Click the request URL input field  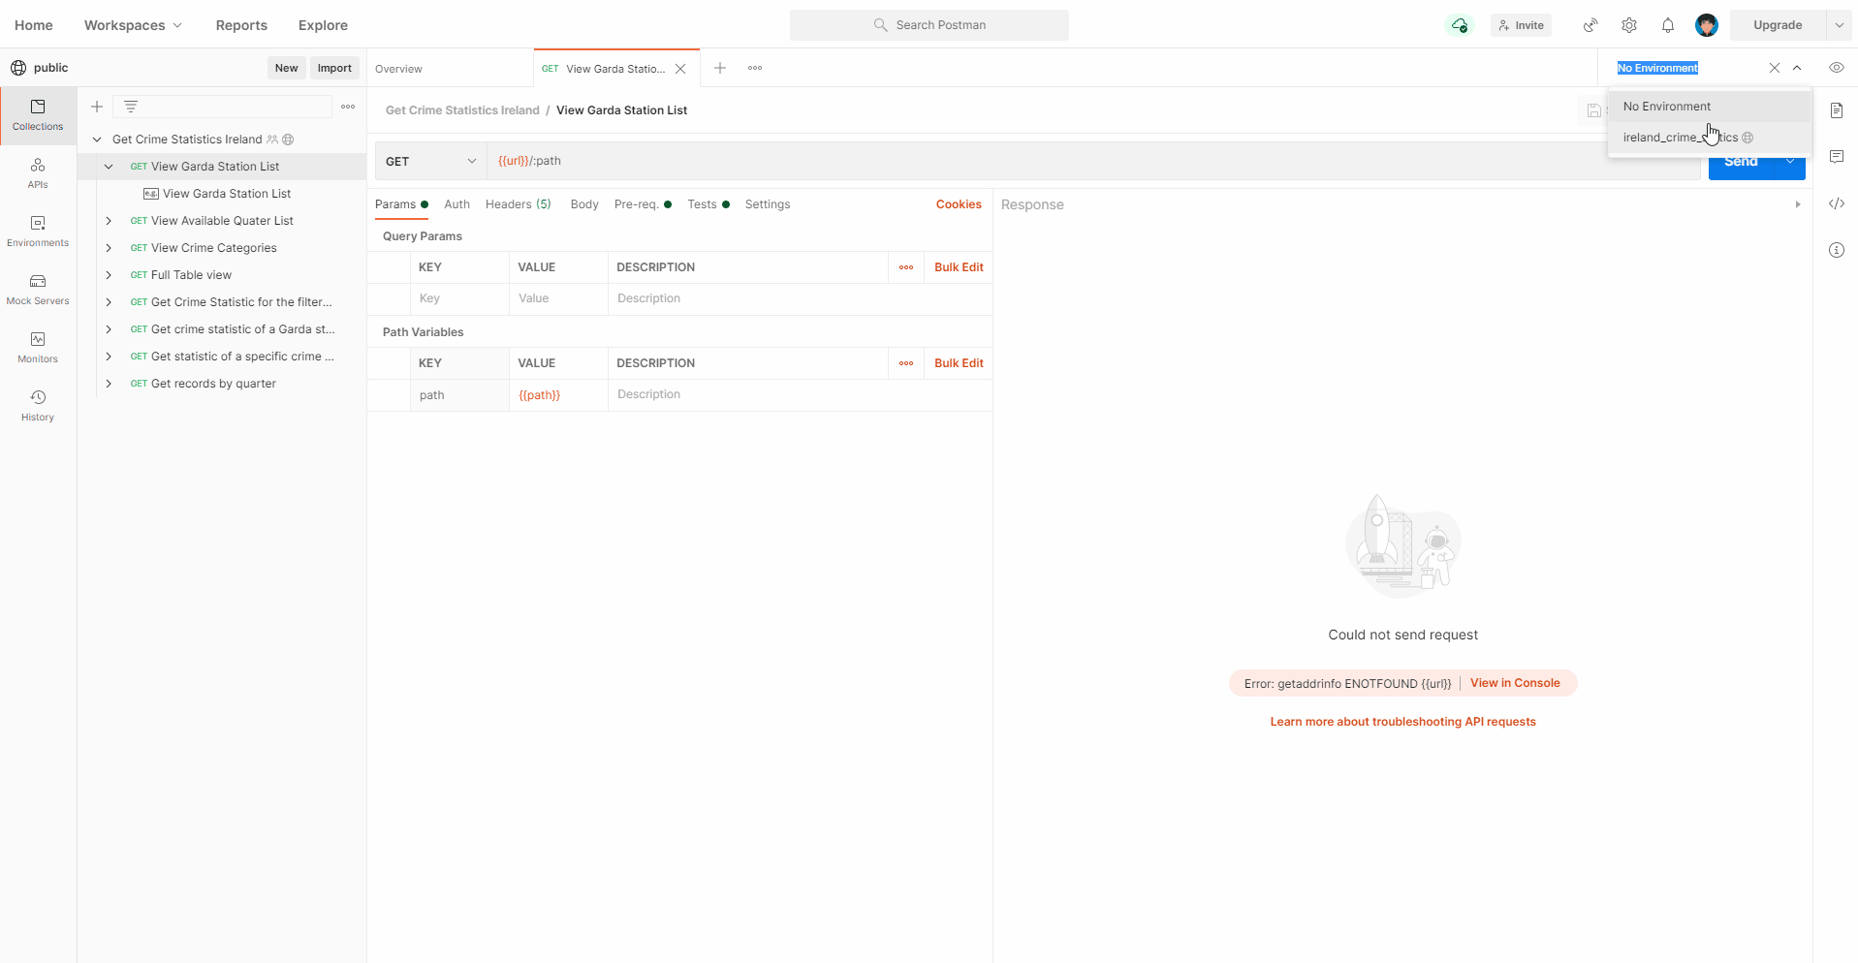point(1094,161)
